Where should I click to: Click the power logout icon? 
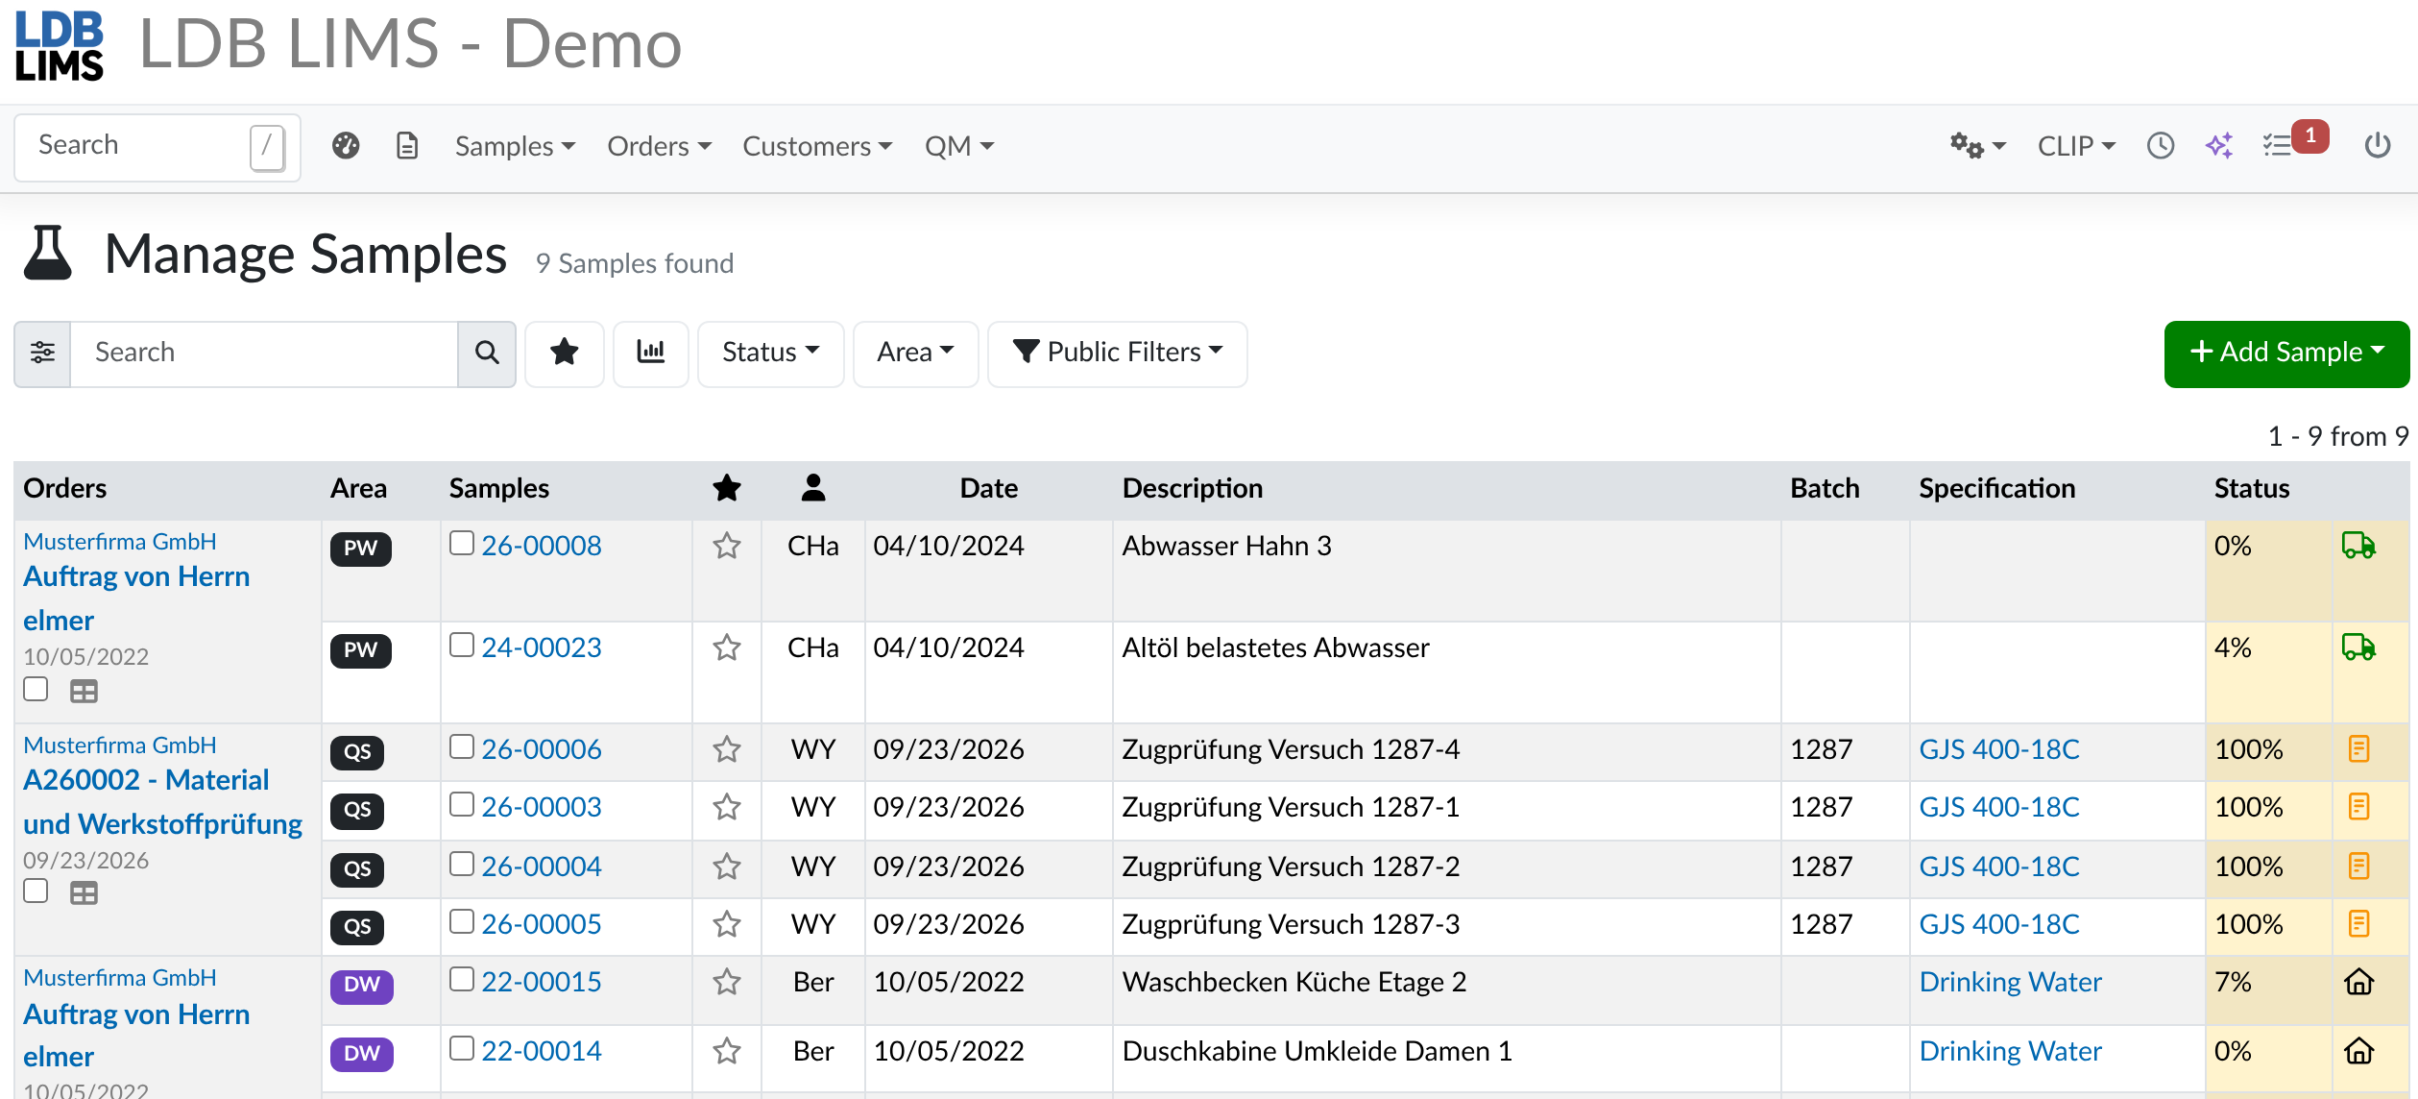2378,146
